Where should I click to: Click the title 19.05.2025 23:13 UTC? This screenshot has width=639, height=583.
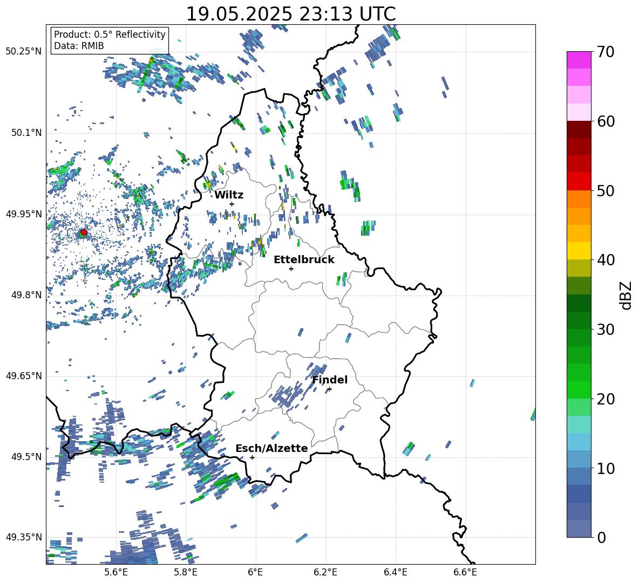tap(291, 14)
